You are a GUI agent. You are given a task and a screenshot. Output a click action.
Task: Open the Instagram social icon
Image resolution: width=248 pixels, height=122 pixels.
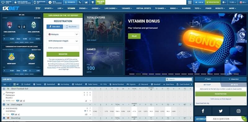pos(238,111)
